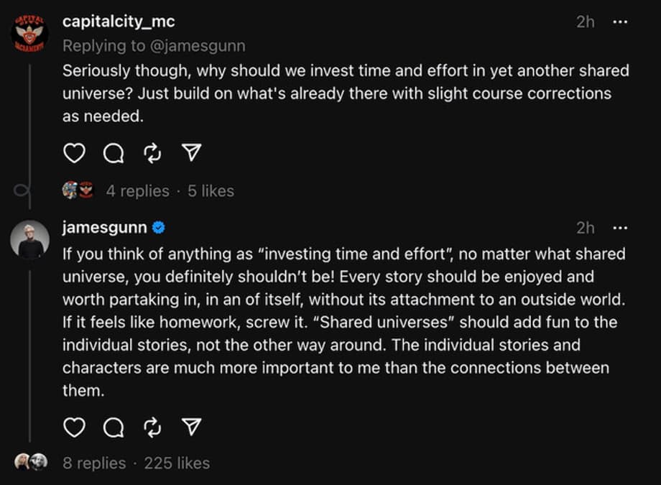Screen dimensions: 661x485
Task: Repost jamesgunn's reply
Action: click(152, 428)
